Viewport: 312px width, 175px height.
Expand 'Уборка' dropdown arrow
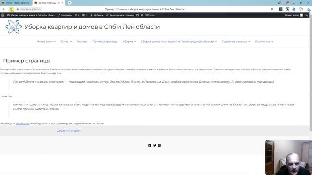(x=135, y=42)
